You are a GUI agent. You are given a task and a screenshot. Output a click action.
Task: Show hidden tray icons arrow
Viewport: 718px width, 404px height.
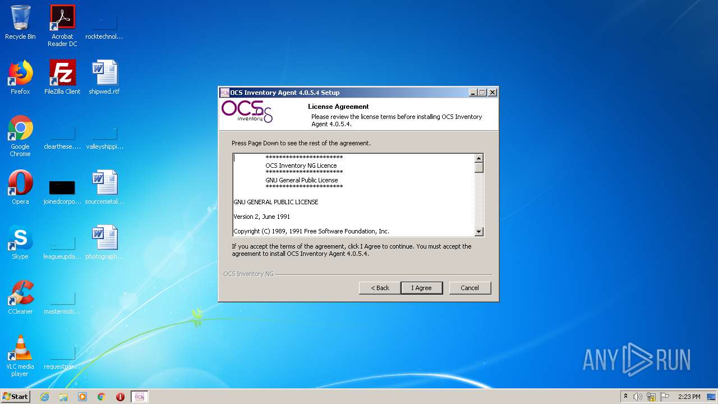click(625, 397)
